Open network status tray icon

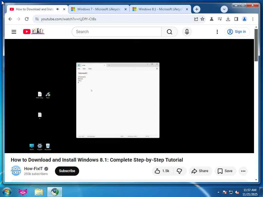(x=231, y=192)
